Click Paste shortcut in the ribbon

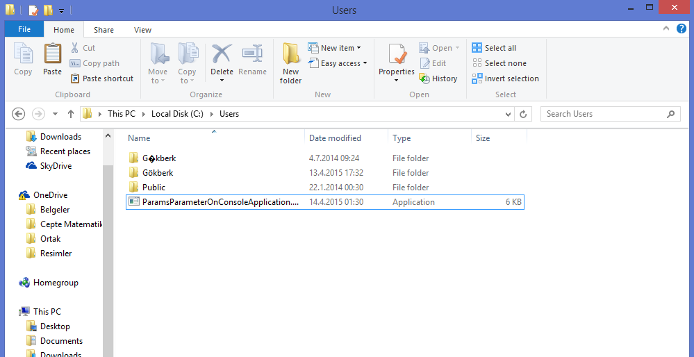[102, 78]
